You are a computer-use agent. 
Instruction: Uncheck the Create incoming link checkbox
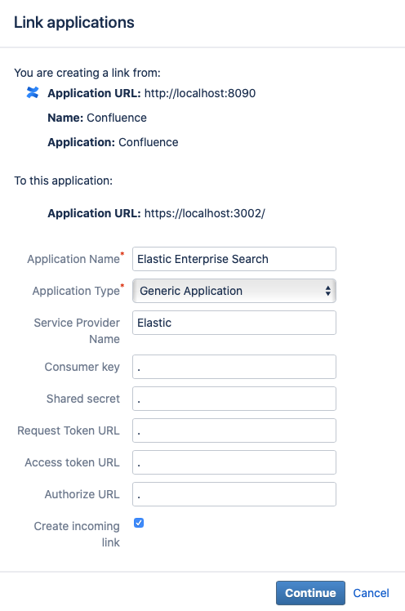pos(139,523)
